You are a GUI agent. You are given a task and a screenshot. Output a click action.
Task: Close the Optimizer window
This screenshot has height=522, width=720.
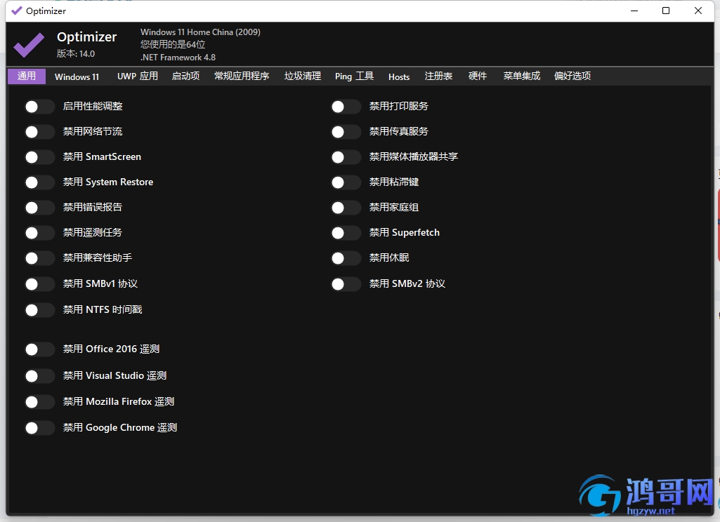698,11
